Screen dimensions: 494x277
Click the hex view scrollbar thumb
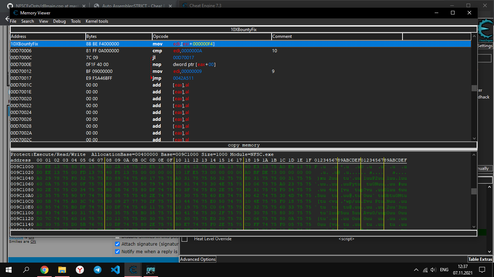tap(474, 191)
